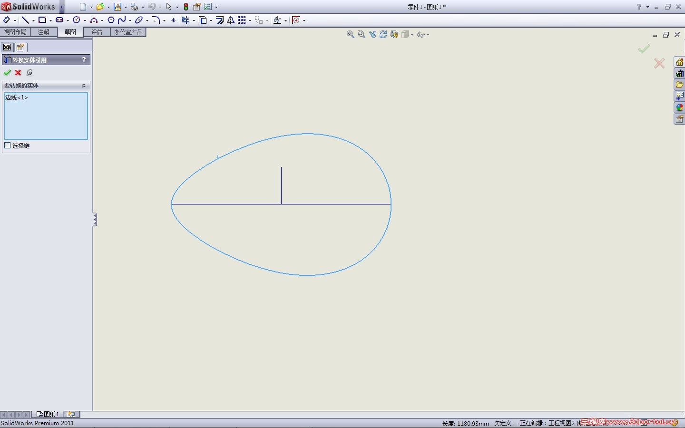Select the Line sketch tool
Viewport: 685px width, 428px height.
pyautogui.click(x=25, y=20)
